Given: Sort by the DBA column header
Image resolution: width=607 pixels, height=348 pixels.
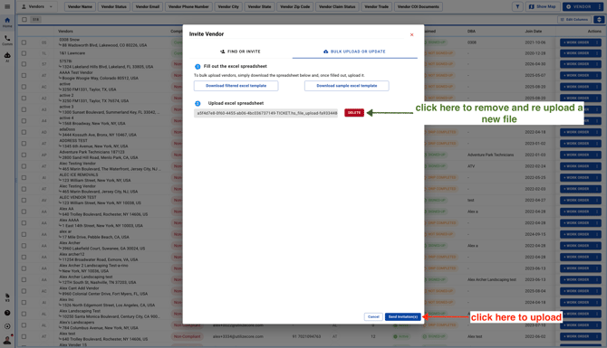Looking at the screenshot, I should pos(471,32).
